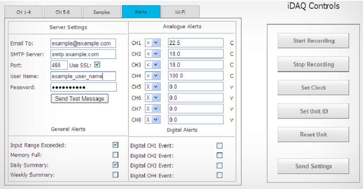Uncheck the Daily Summary checkbox

pos(115,165)
